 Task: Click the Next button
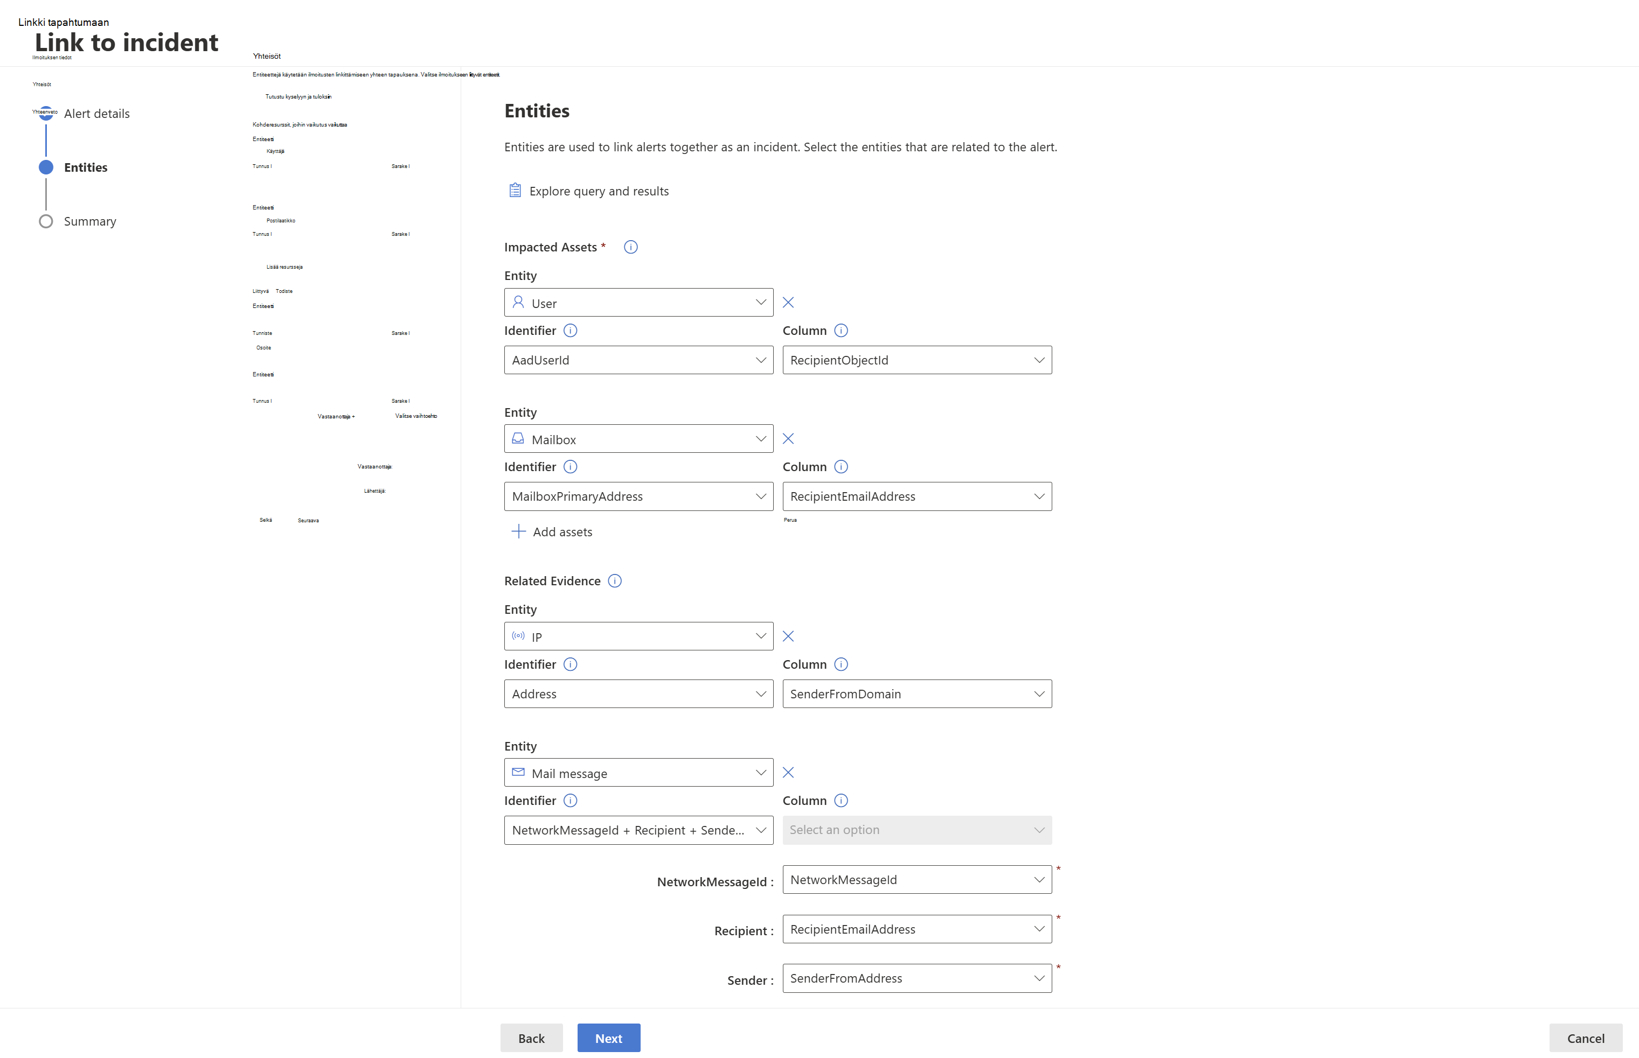pyautogui.click(x=608, y=1038)
